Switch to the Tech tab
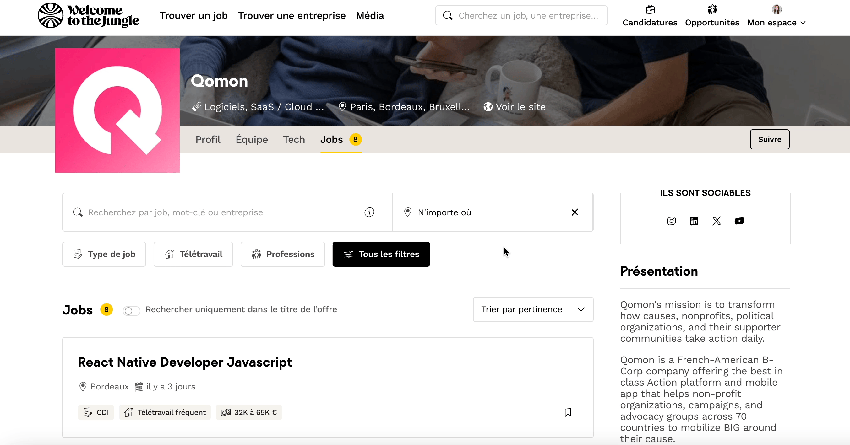Screen dimensions: 850x445 (294, 139)
